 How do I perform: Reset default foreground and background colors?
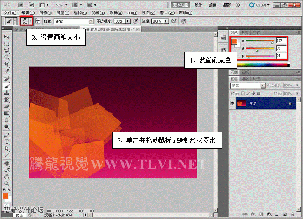click(x=4, y=190)
